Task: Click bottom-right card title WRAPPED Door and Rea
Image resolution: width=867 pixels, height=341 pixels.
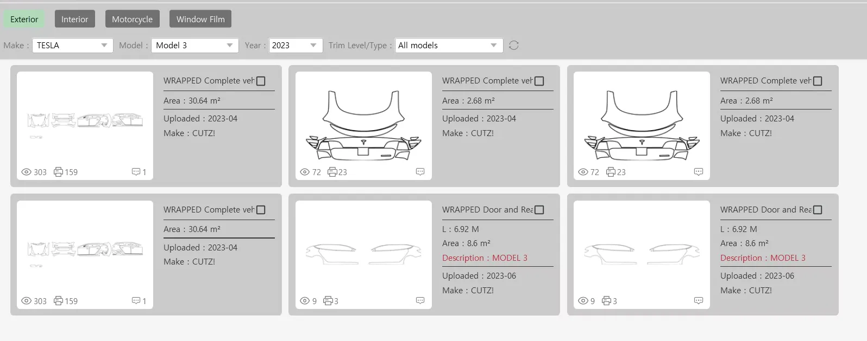Action: [x=766, y=210]
